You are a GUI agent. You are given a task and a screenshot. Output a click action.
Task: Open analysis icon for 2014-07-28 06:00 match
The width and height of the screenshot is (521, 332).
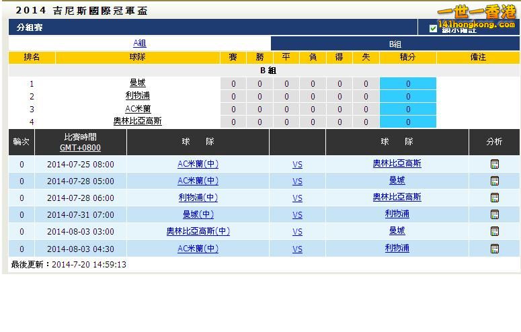[x=495, y=198]
